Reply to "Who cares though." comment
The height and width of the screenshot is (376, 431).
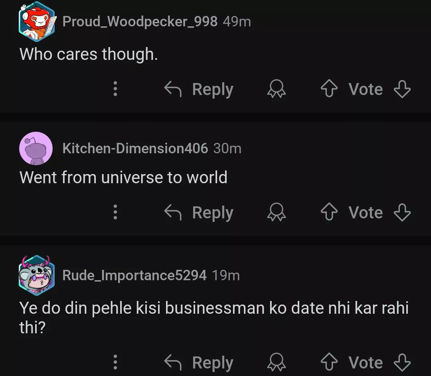pos(199,89)
